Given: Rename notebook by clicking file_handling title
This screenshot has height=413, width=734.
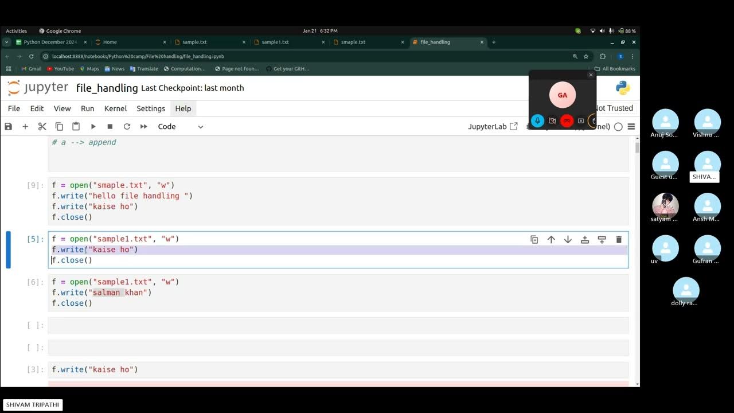Looking at the screenshot, I should 107,88.
